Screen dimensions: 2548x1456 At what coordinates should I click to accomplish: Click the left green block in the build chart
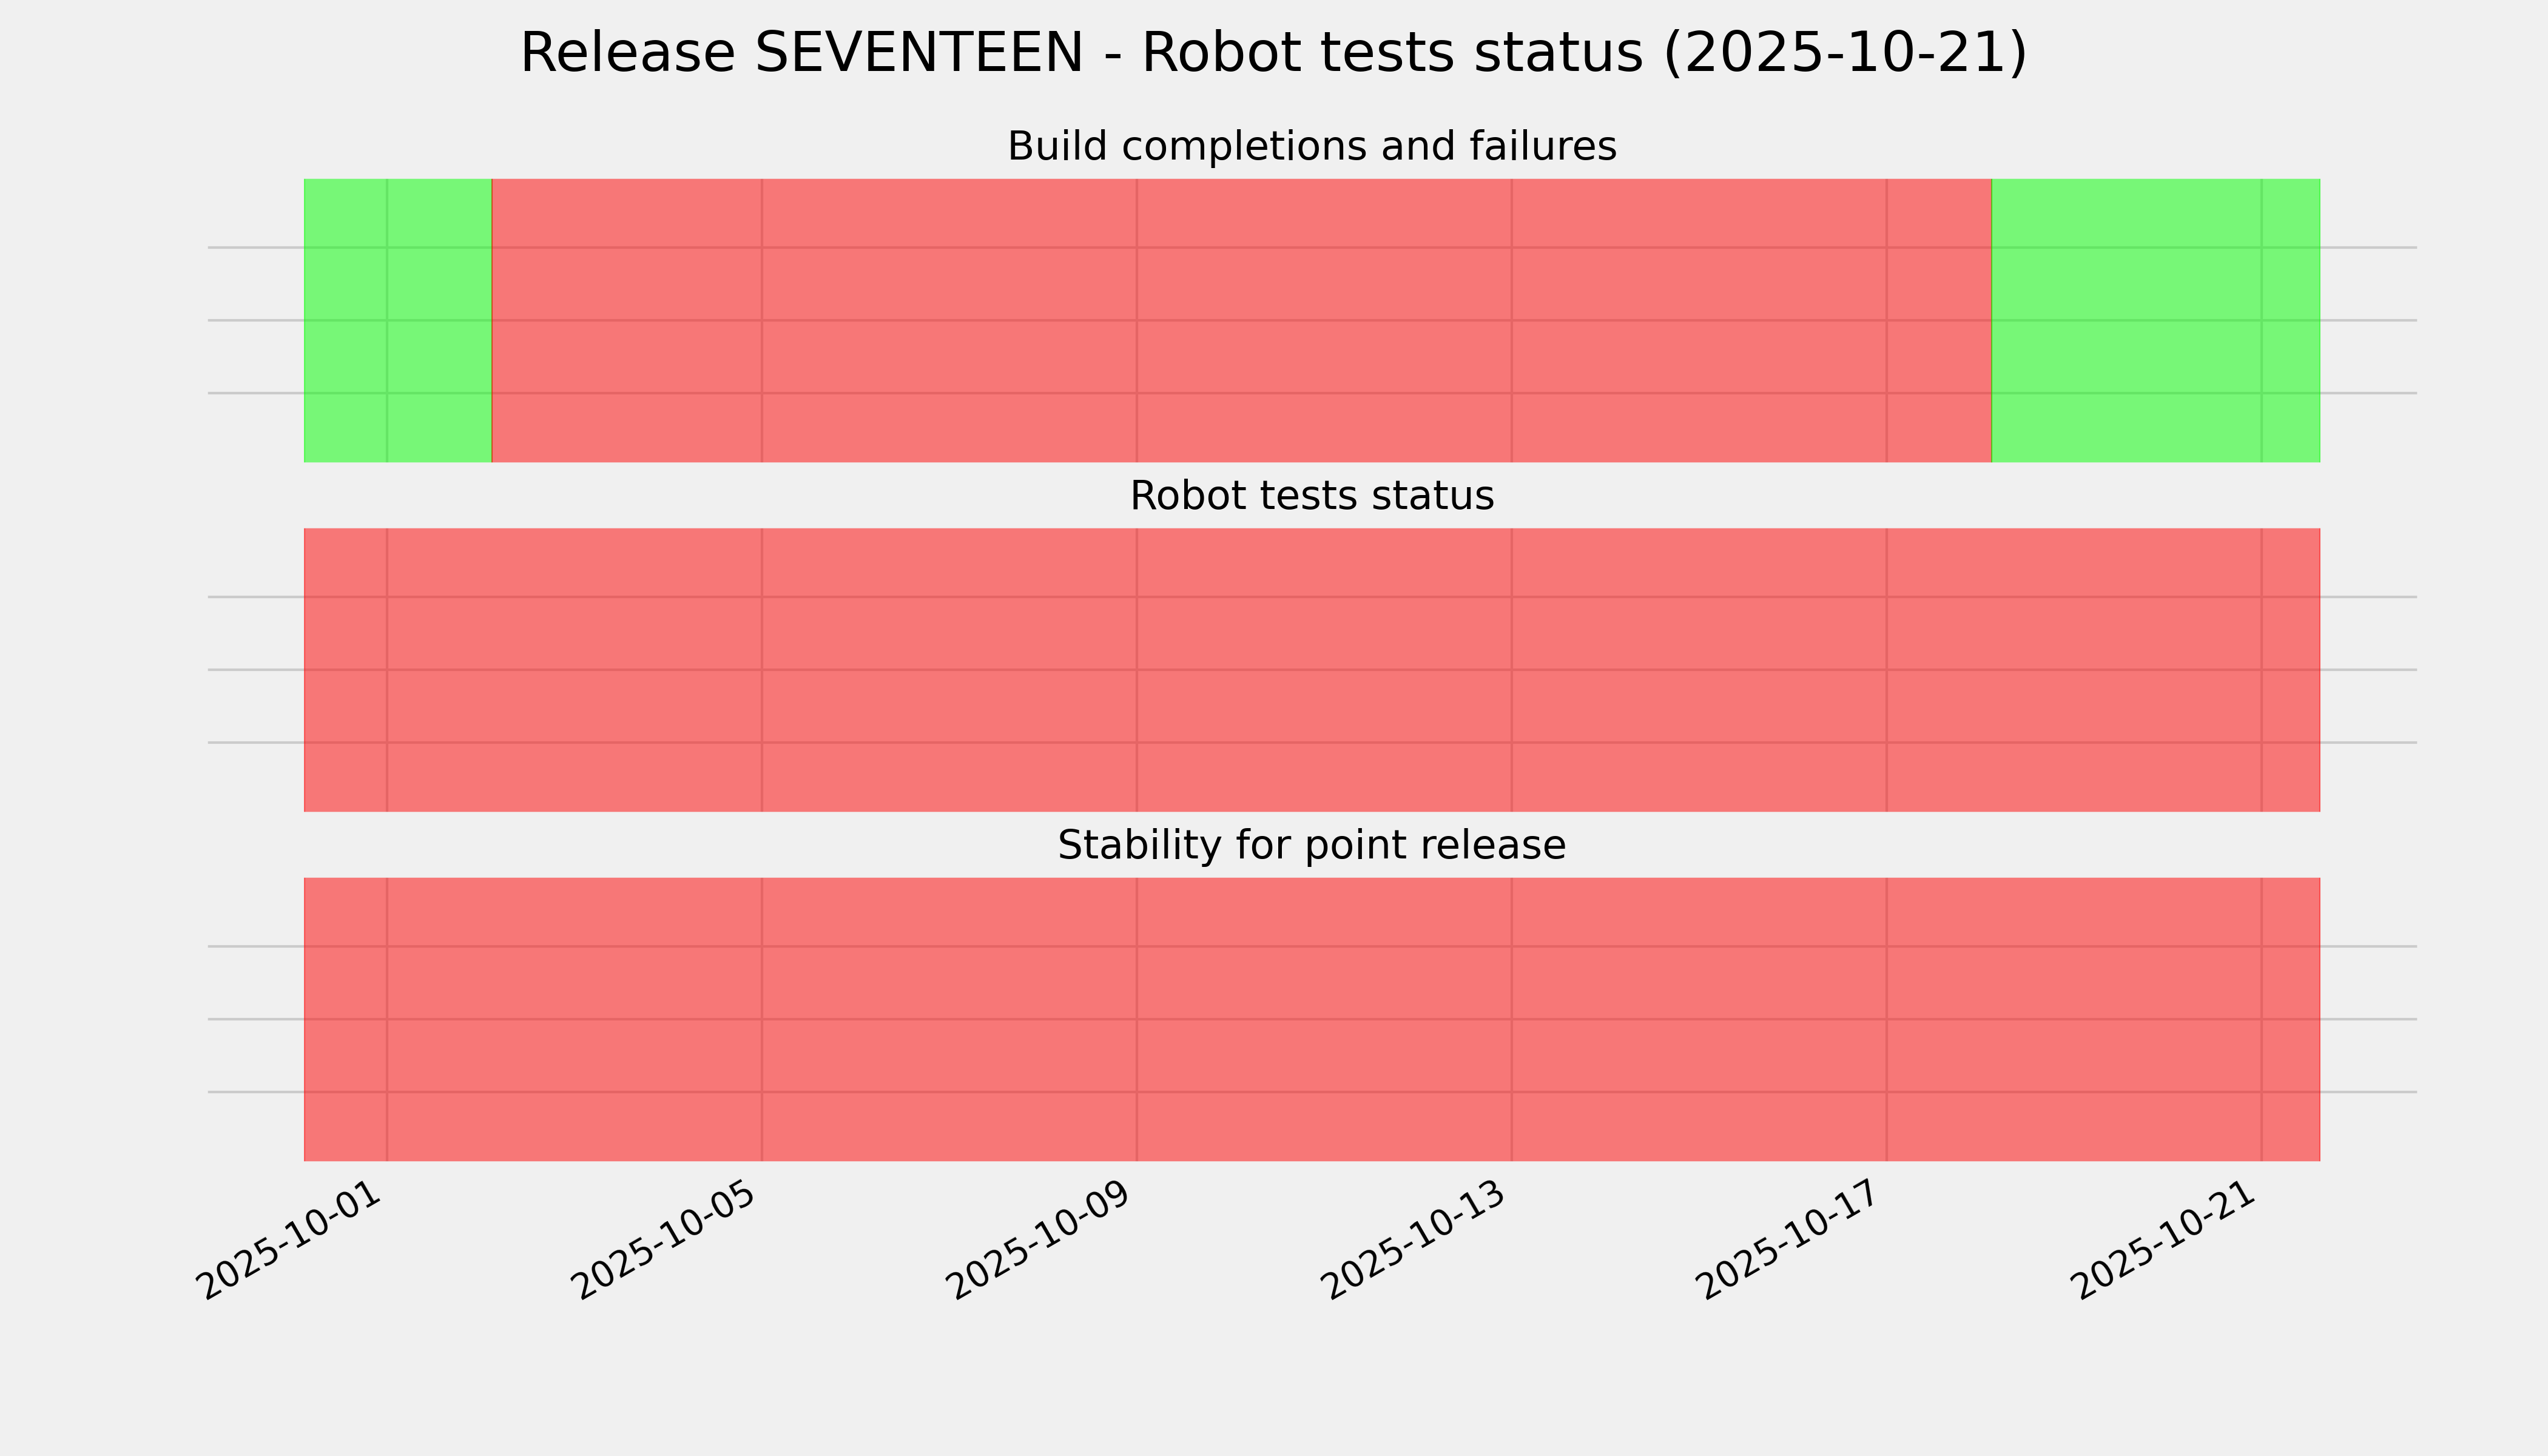(x=397, y=320)
